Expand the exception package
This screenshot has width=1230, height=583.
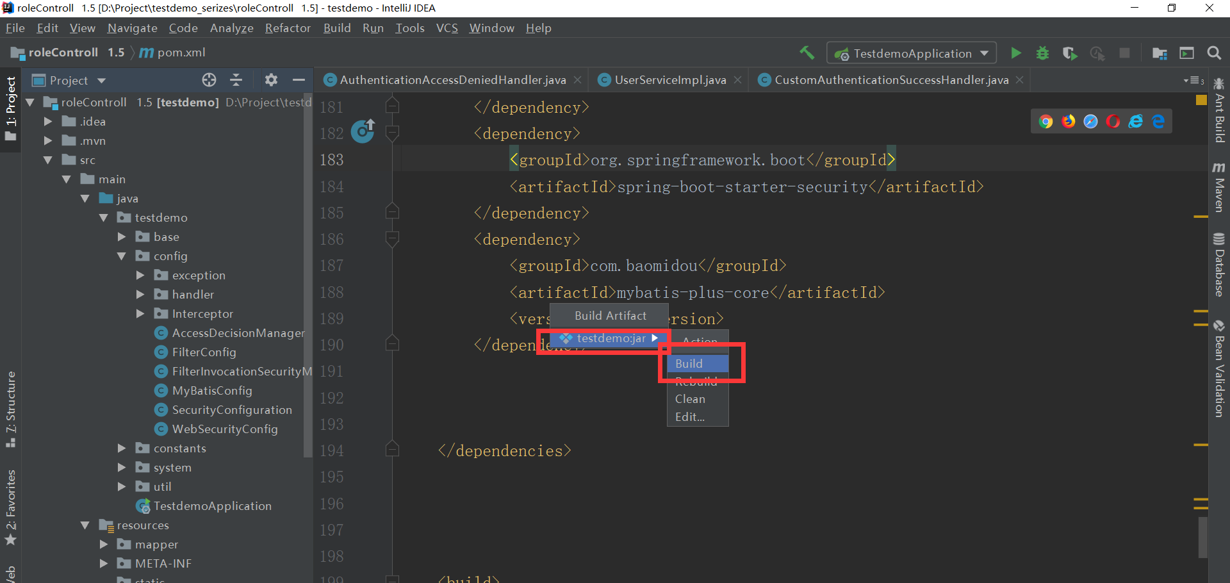pyautogui.click(x=140, y=275)
